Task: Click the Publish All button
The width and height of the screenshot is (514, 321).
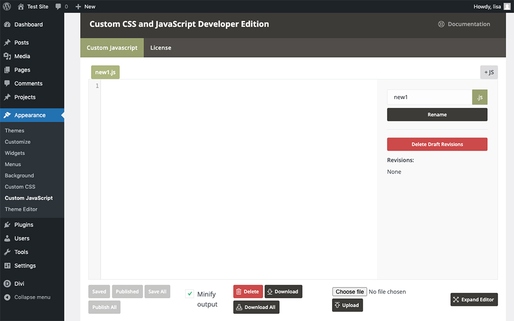Action: click(104, 307)
